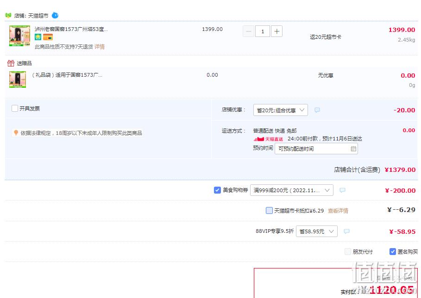Open the message icon next to 美食购物券 dropdown
The width and height of the screenshot is (421, 298).
click(x=342, y=190)
